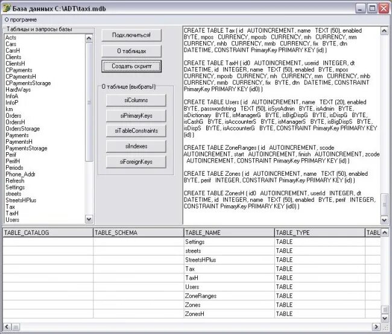392x334 pixels.
Task: Select OrdersH in the table list
Action: click(15, 122)
